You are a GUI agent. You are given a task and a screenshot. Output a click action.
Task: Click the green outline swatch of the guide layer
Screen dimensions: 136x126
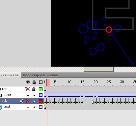[41, 89]
